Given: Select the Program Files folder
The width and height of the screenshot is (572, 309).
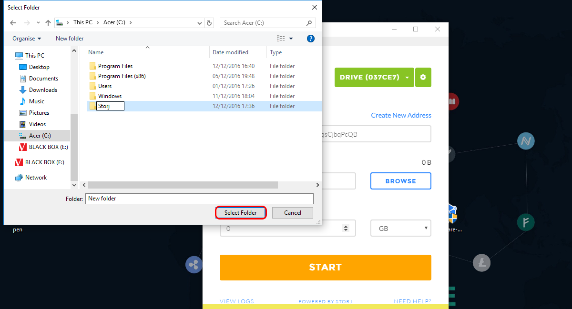Looking at the screenshot, I should (x=115, y=66).
